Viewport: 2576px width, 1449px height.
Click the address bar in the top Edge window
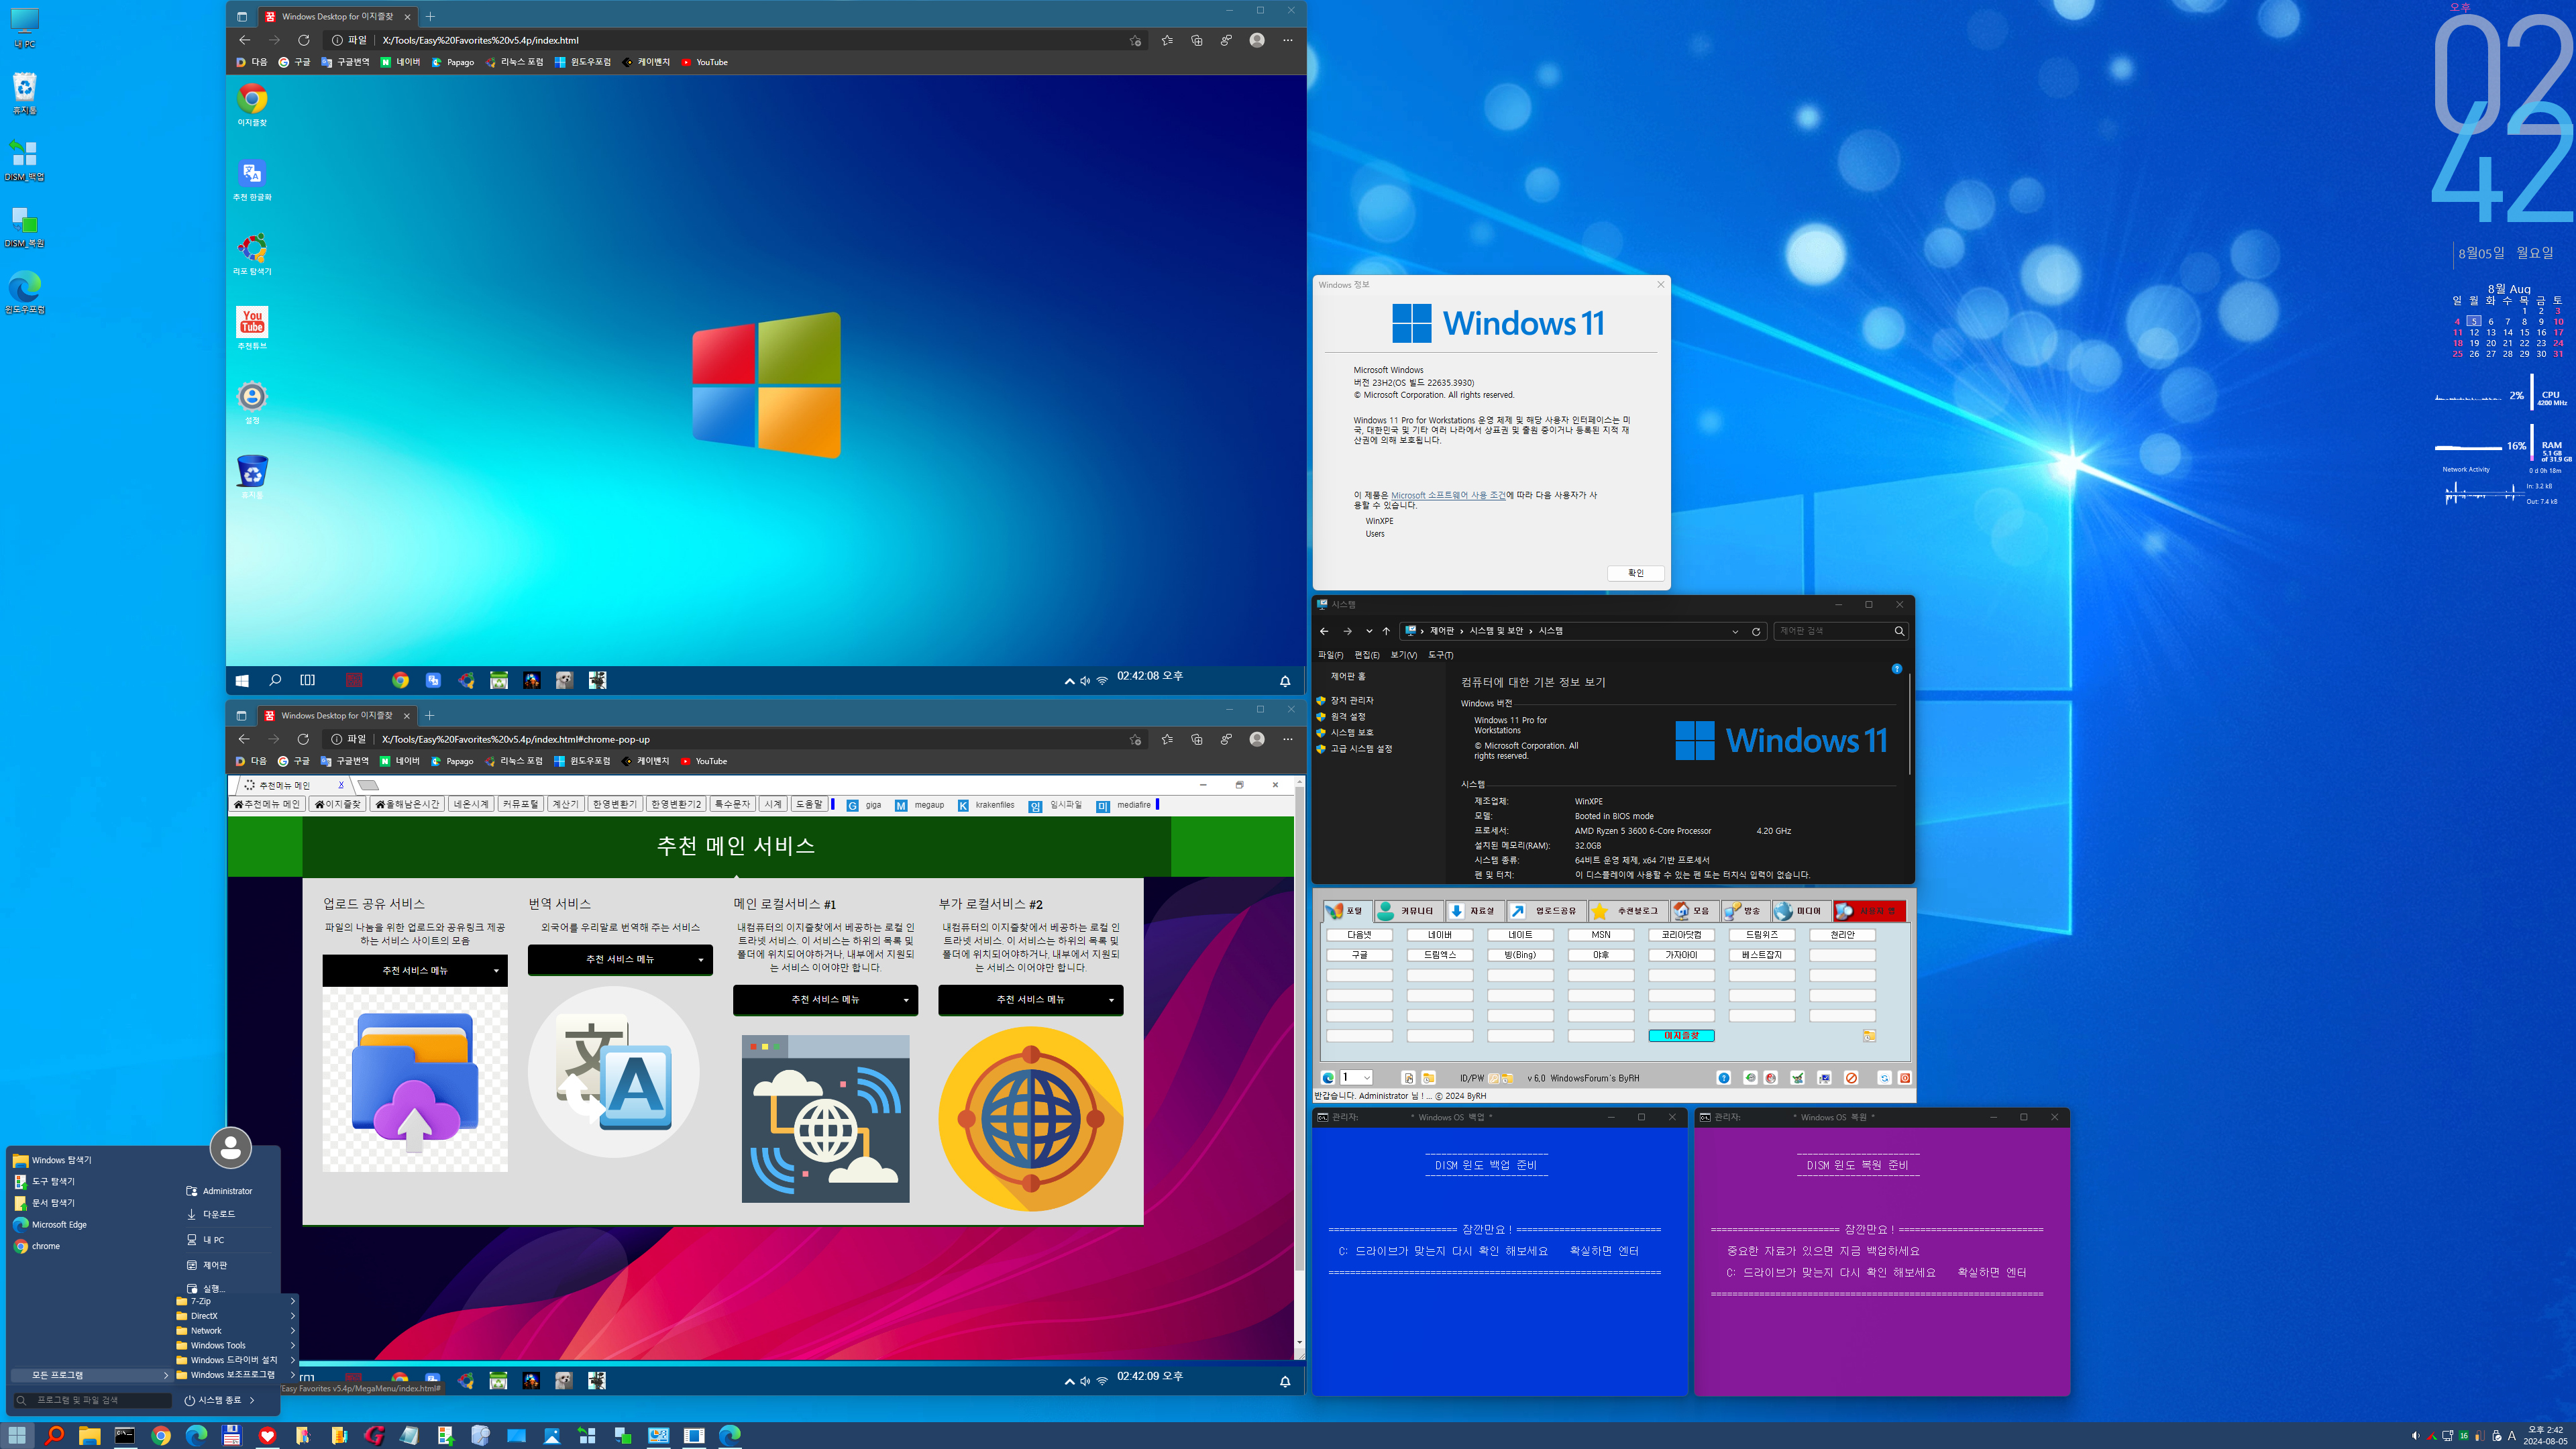point(735,40)
